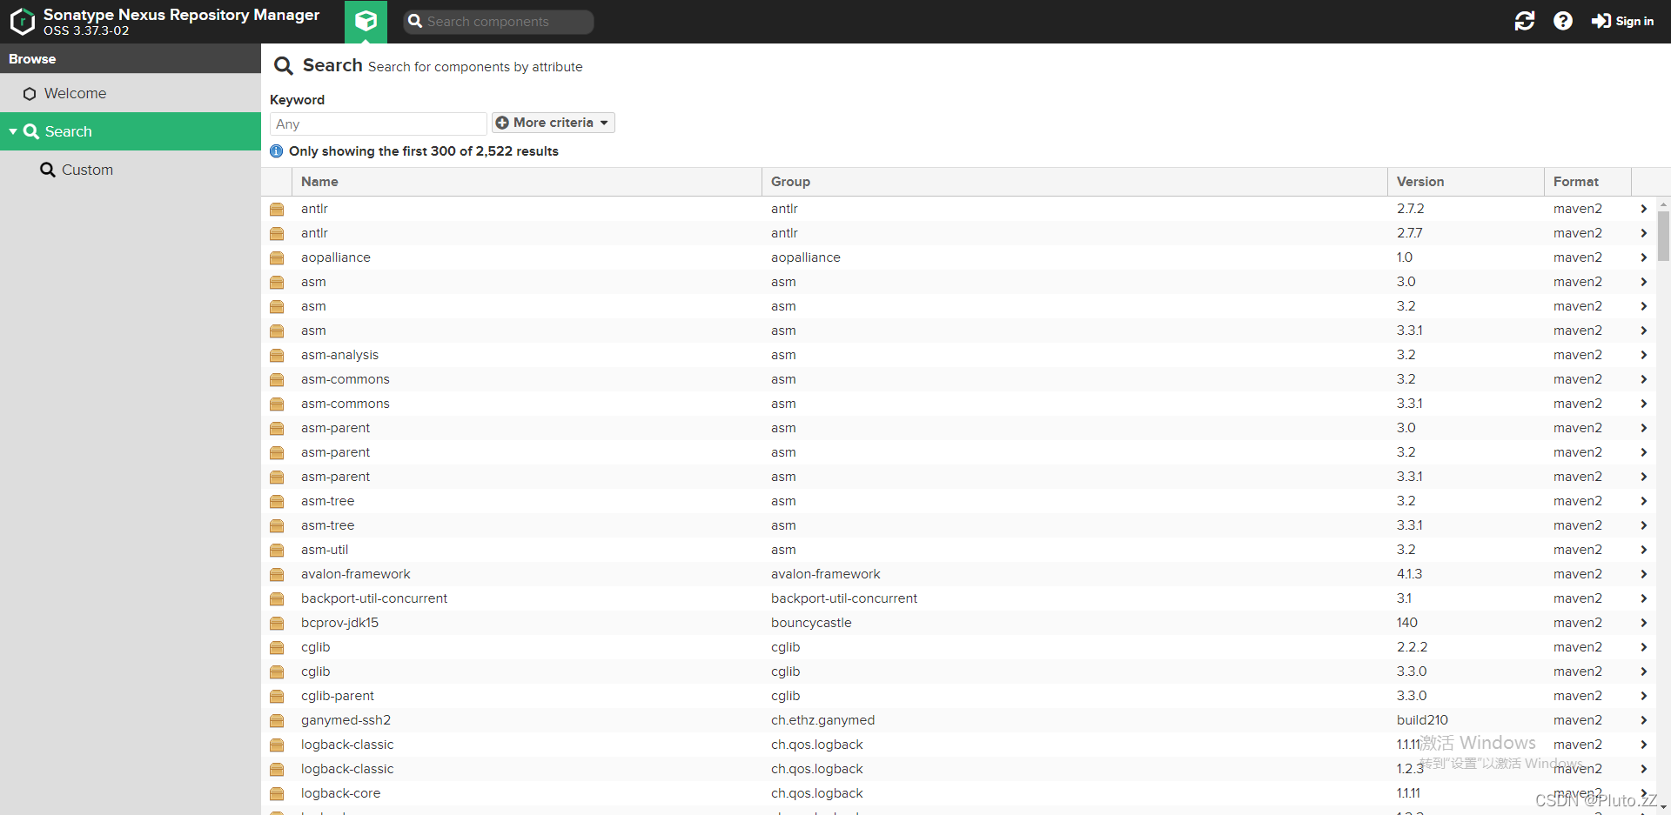
Task: Click the component icon for backport-util-concurrent
Action: (277, 599)
